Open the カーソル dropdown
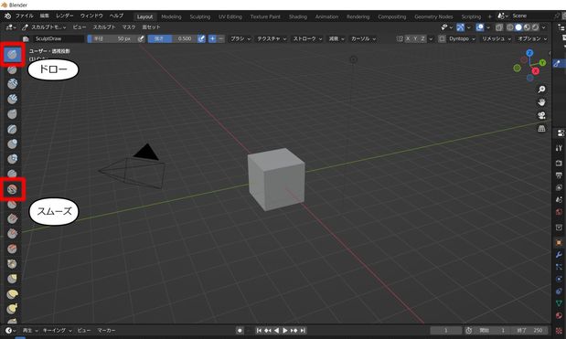Image resolution: width=566 pixels, height=339 pixels. click(363, 38)
